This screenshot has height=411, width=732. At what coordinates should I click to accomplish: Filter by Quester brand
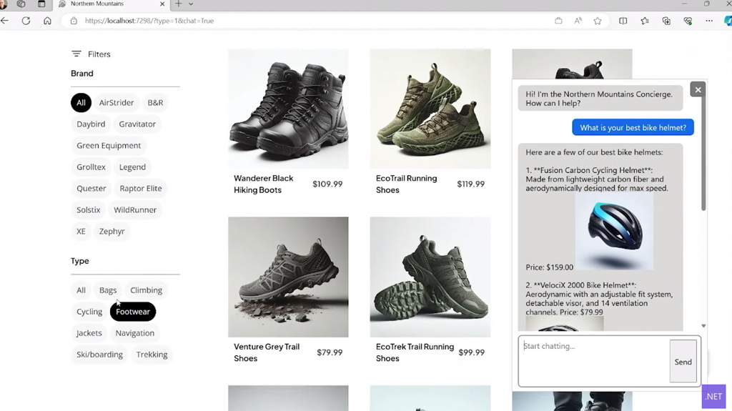(x=91, y=189)
